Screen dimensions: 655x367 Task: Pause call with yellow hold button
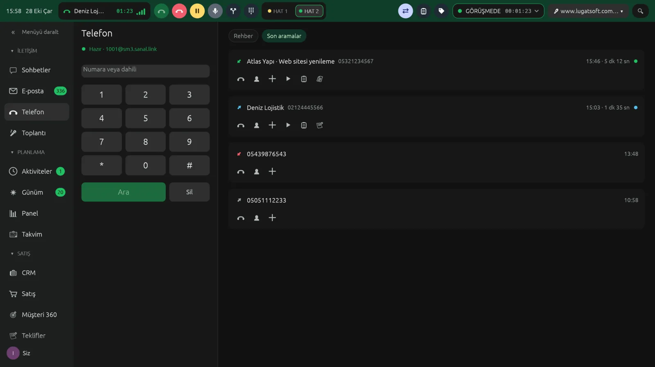(x=197, y=11)
